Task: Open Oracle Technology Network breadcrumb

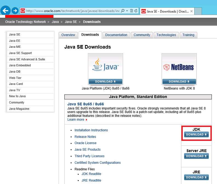Action: coord(25,22)
